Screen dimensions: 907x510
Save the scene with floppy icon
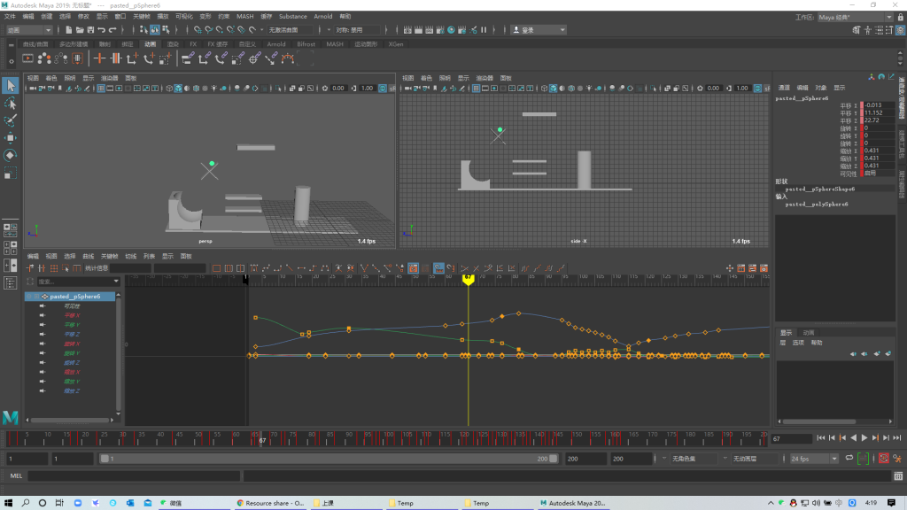point(90,30)
